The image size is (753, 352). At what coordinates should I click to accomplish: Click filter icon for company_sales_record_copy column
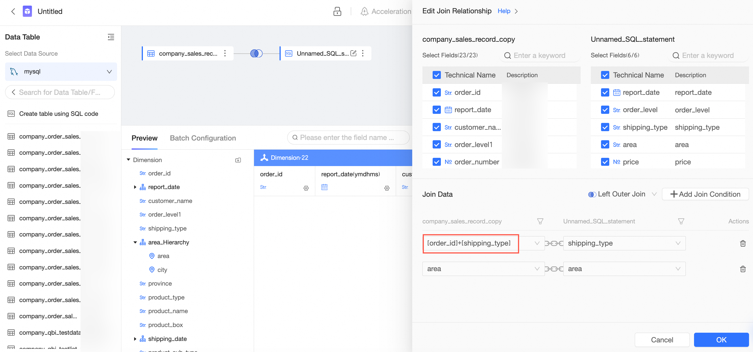click(x=540, y=221)
